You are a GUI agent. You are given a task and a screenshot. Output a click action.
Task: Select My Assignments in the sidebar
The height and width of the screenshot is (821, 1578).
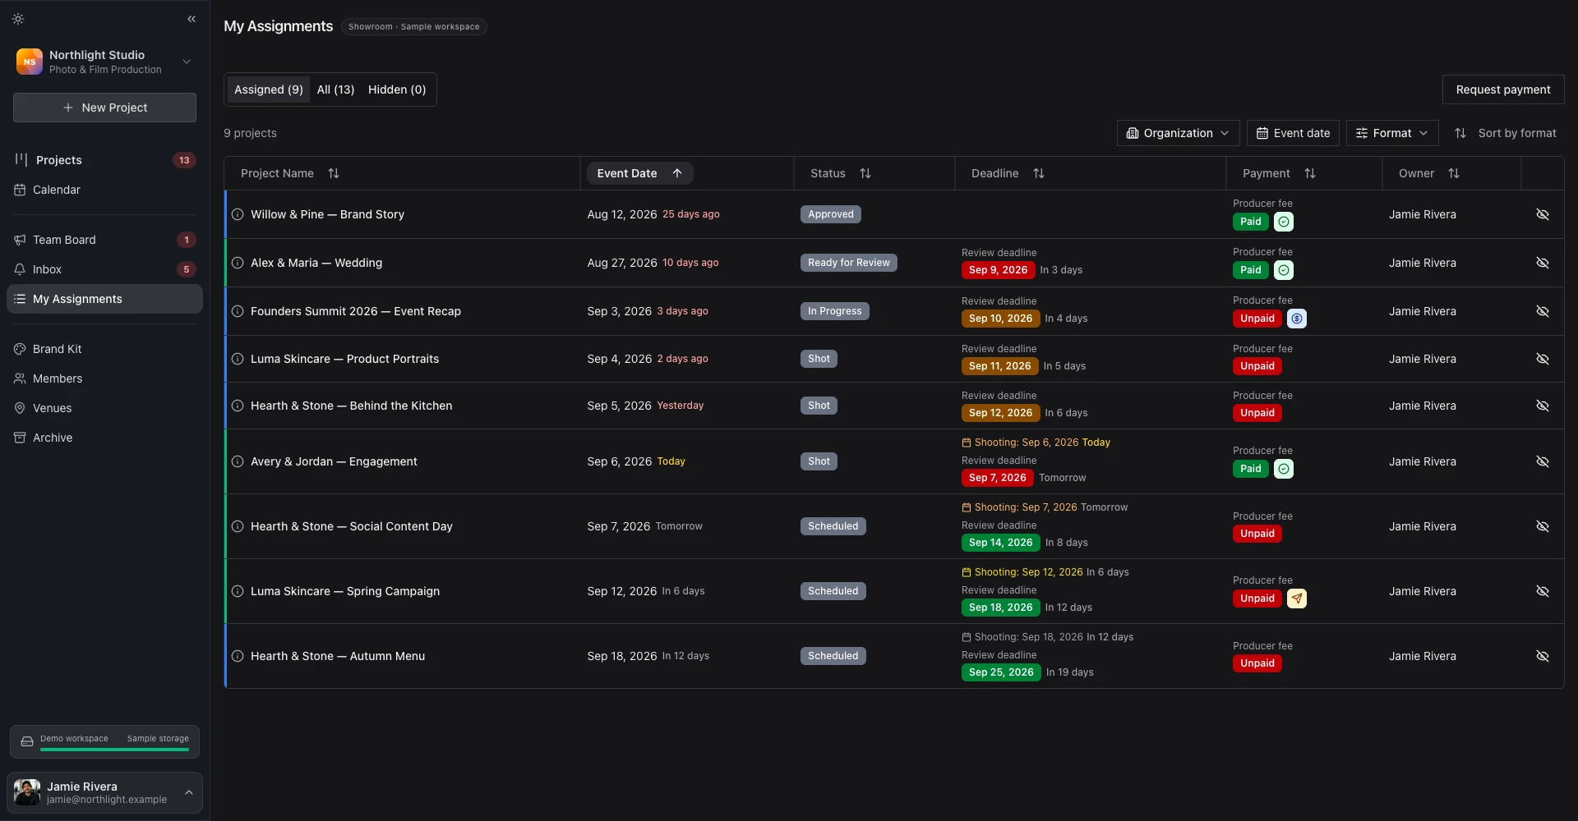tap(104, 299)
